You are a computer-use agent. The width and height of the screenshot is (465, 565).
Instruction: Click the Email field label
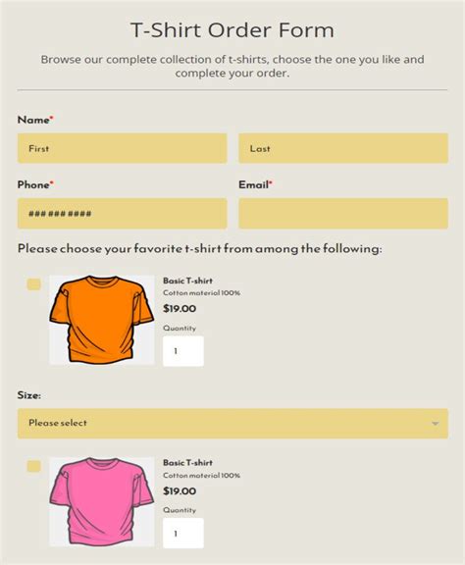click(x=255, y=184)
